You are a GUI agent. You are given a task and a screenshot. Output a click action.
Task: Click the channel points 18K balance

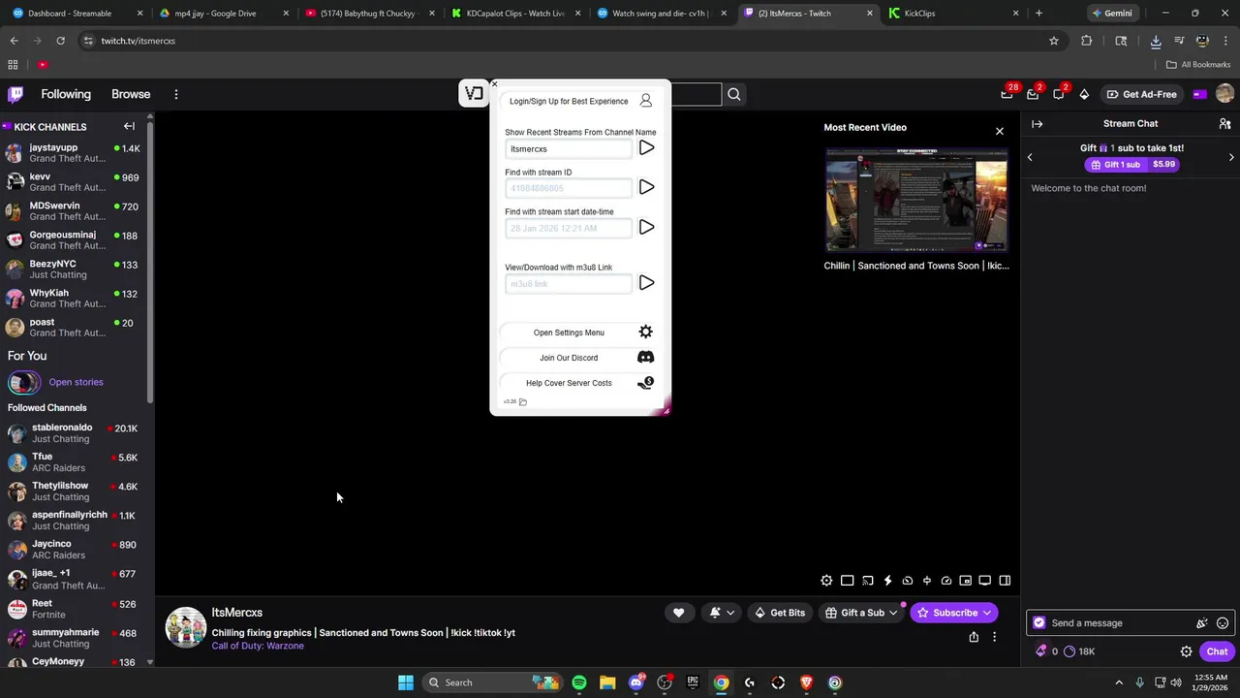1080,651
